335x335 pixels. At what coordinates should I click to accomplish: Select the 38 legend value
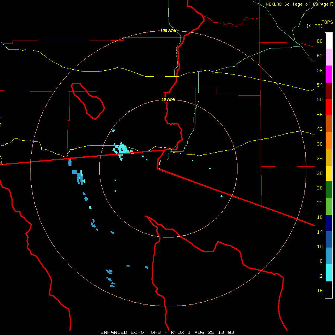pos(320,144)
